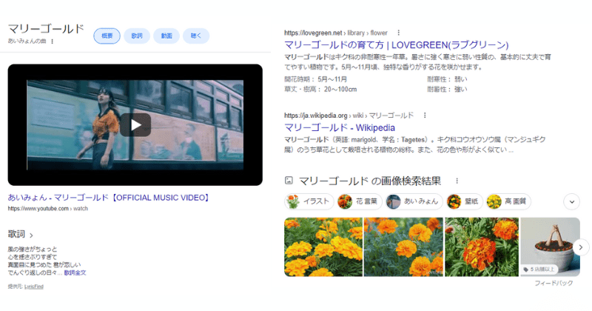The width and height of the screenshot is (592, 311).
Task: Open the 聴く tab
Action: click(196, 36)
